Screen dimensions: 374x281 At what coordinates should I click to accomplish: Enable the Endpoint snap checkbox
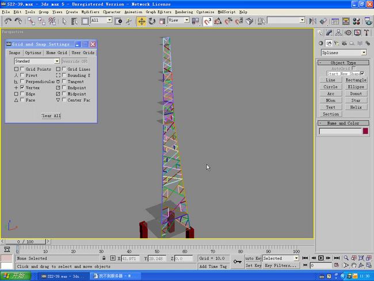click(64, 88)
